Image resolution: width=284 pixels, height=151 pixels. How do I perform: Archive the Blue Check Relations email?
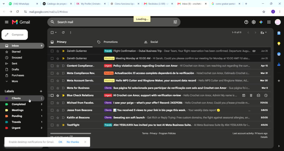coord(244,95)
